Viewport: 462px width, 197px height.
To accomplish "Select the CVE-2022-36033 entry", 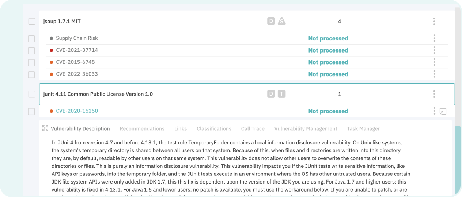I will coord(77,74).
